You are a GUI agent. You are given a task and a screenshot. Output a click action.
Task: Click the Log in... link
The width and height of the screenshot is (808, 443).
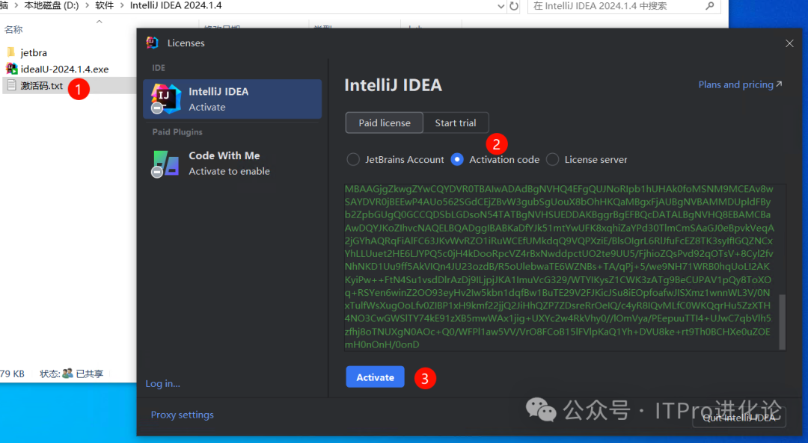163,383
